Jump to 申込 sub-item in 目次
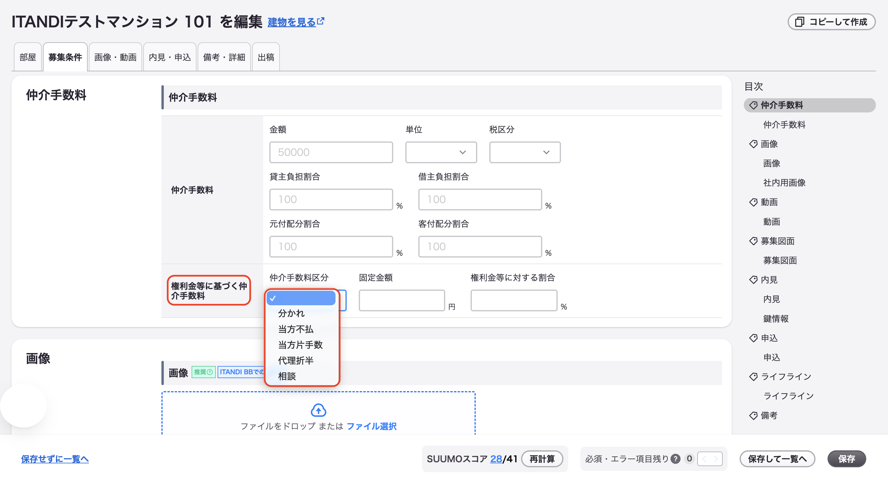Image resolution: width=888 pixels, height=483 pixels. 772,357
